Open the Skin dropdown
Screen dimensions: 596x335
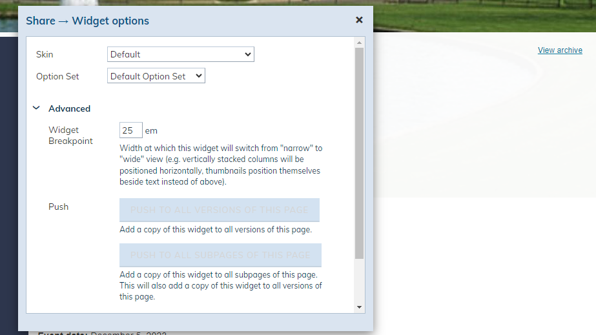(x=181, y=54)
